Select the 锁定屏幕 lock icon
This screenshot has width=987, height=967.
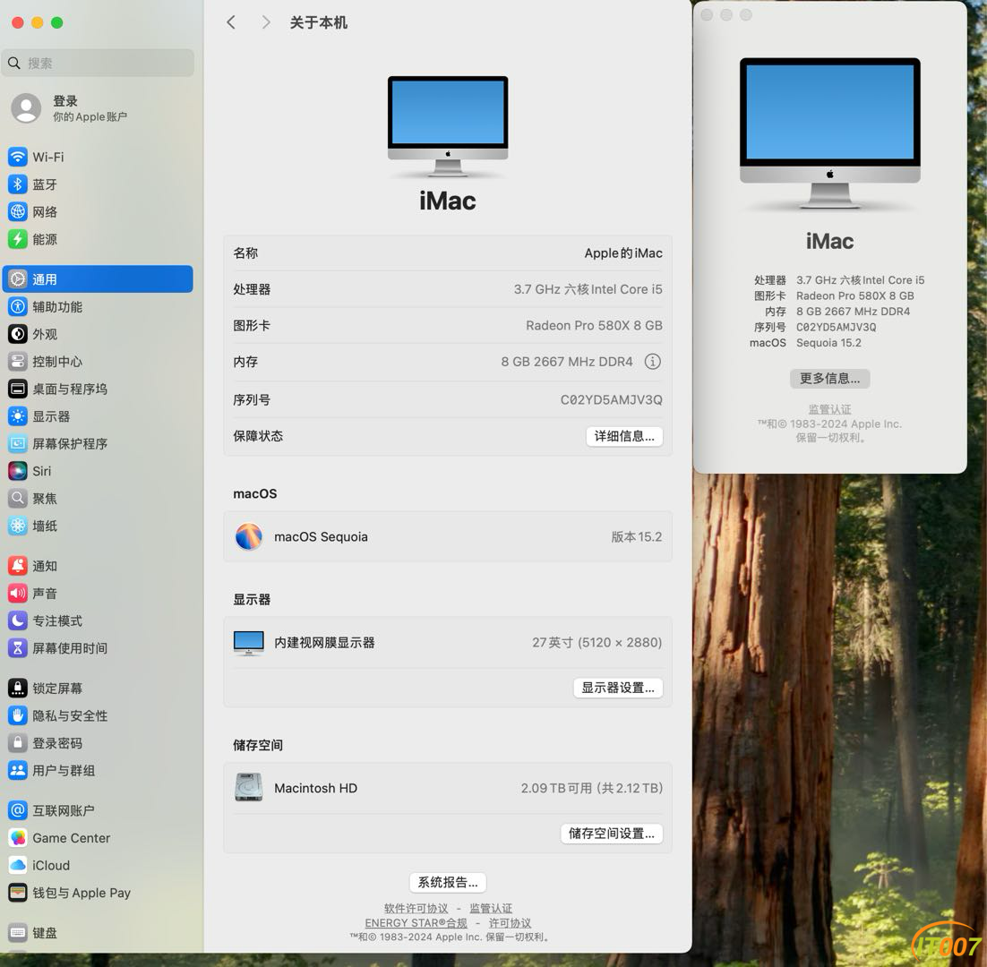pyautogui.click(x=18, y=689)
